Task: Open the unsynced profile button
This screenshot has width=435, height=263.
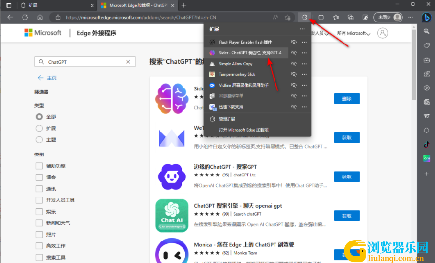Action: 388,17
